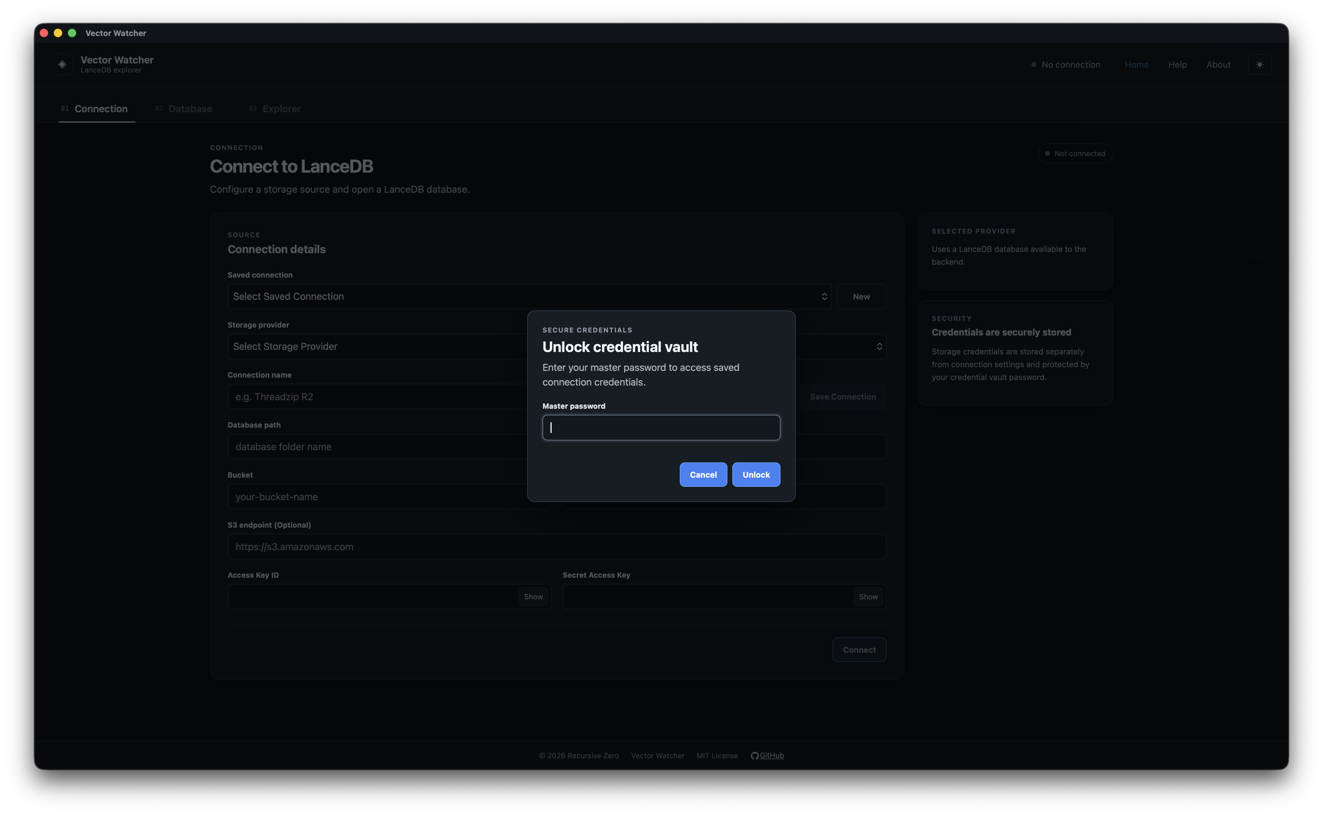Image resolution: width=1323 pixels, height=815 pixels.
Task: Open the GitHub link in footer
Action: point(771,756)
